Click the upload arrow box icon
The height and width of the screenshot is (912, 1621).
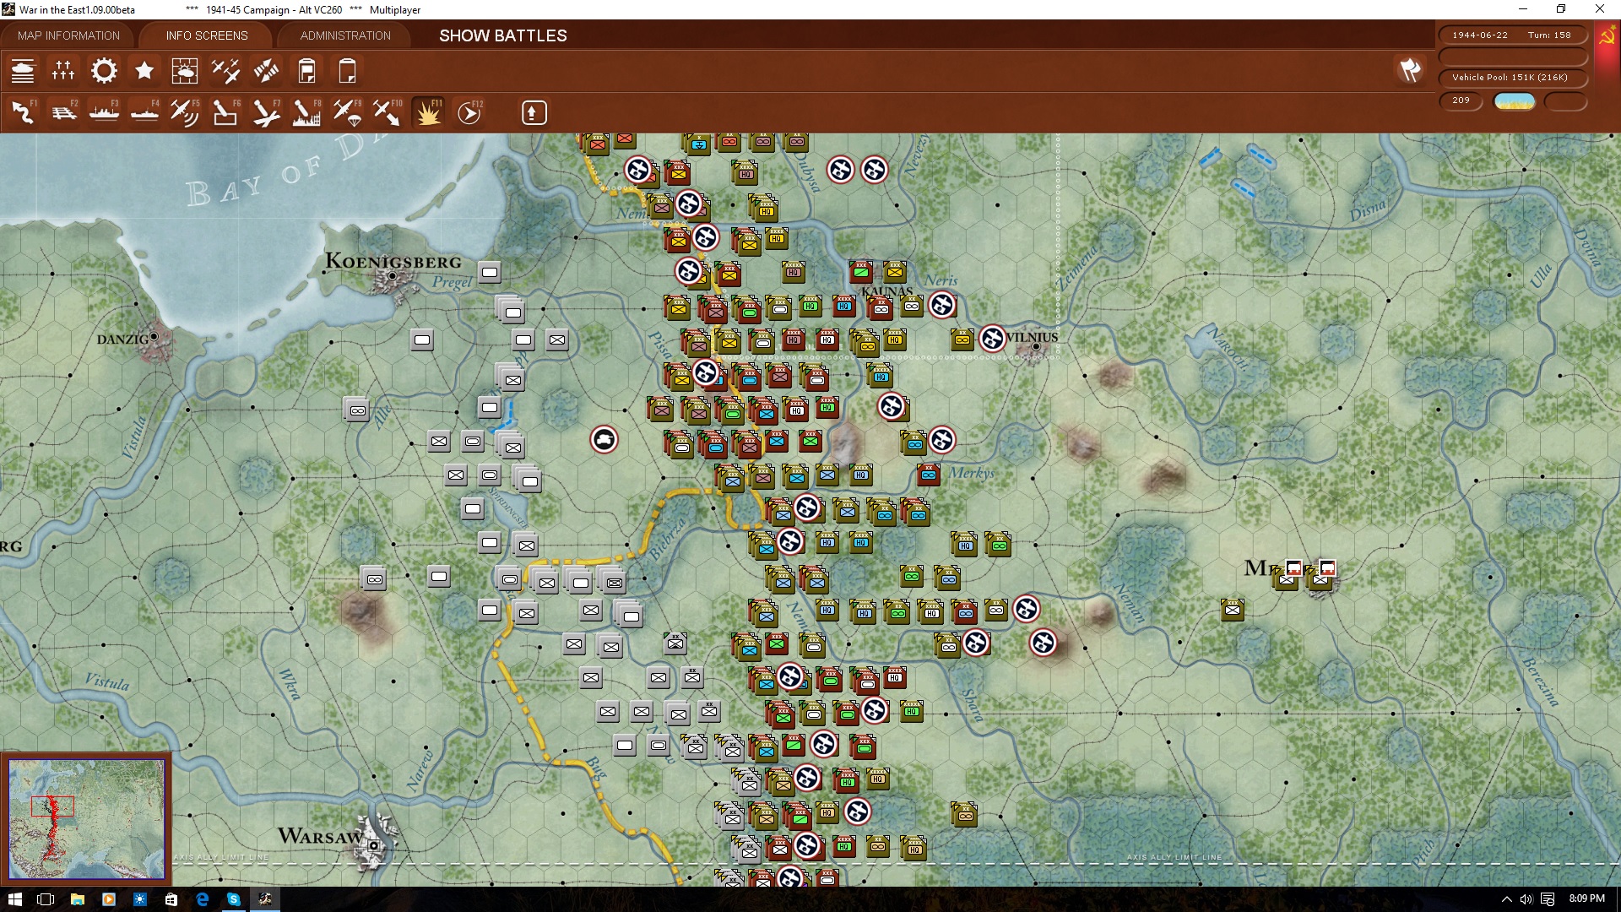(534, 112)
